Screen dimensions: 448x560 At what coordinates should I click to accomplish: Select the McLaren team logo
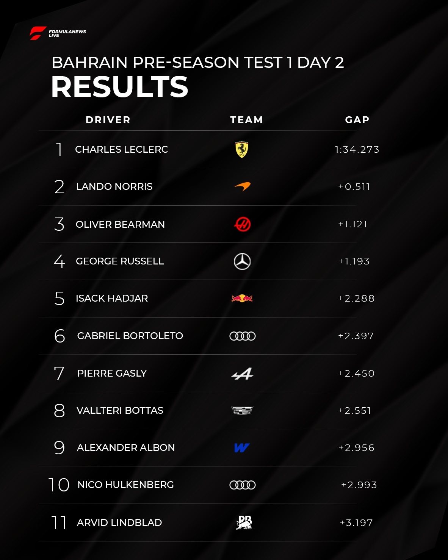tap(243, 186)
